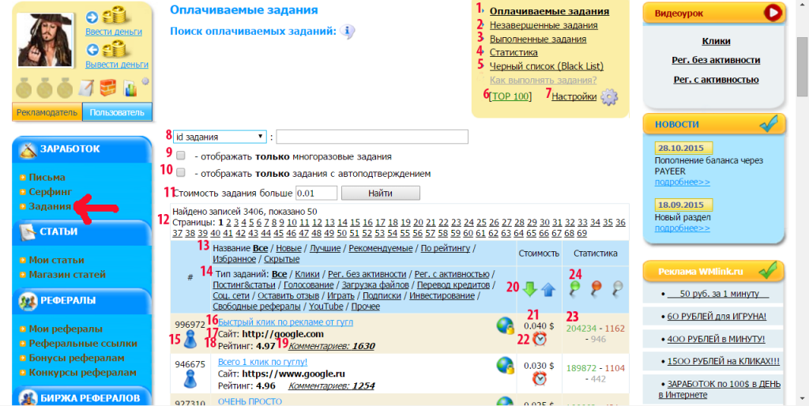
Task: Click the globe lock icon for task 946675
Action: click(x=505, y=366)
